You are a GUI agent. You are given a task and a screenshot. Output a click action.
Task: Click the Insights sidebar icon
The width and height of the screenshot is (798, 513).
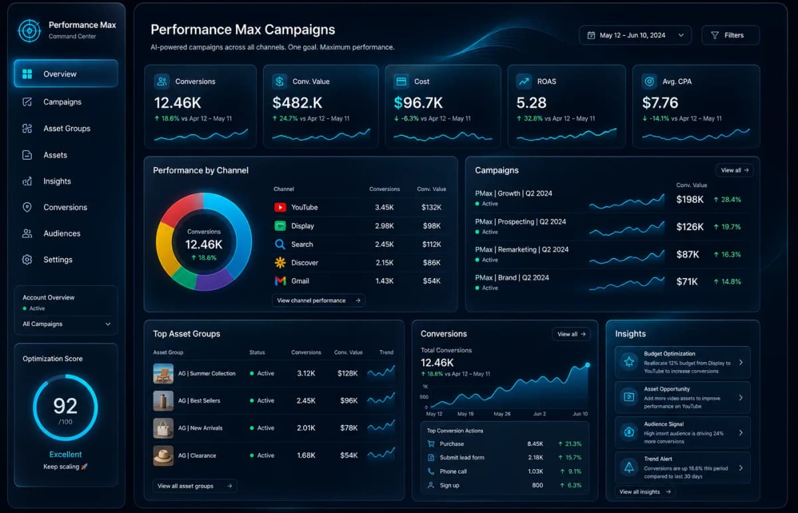(x=27, y=181)
